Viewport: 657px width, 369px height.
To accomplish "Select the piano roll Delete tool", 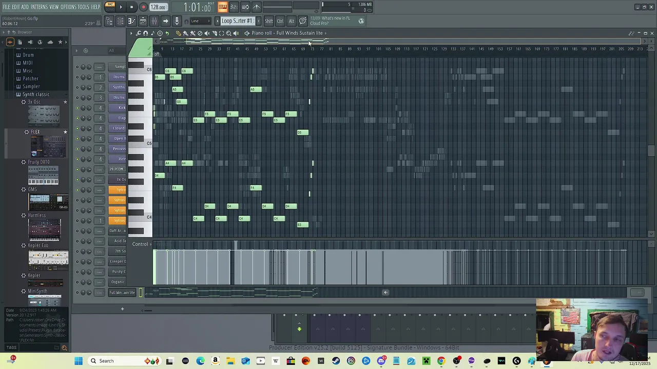I will tap(200, 33).
